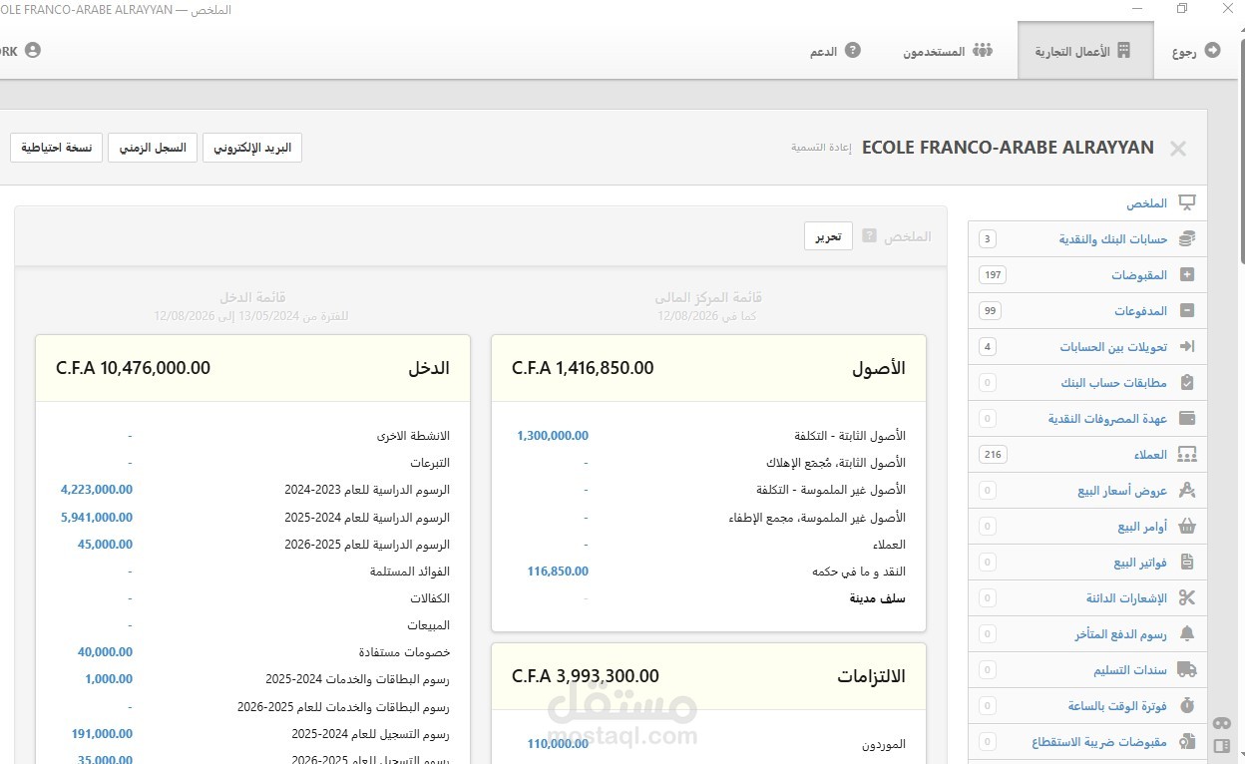Click the user account icon at top left
The height and width of the screenshot is (764, 1245).
click(33, 50)
